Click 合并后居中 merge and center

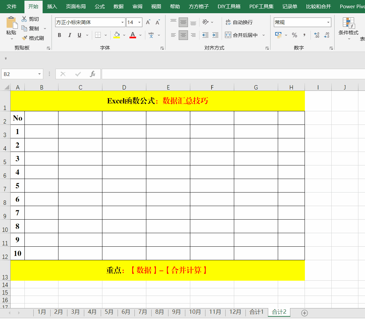(241, 35)
